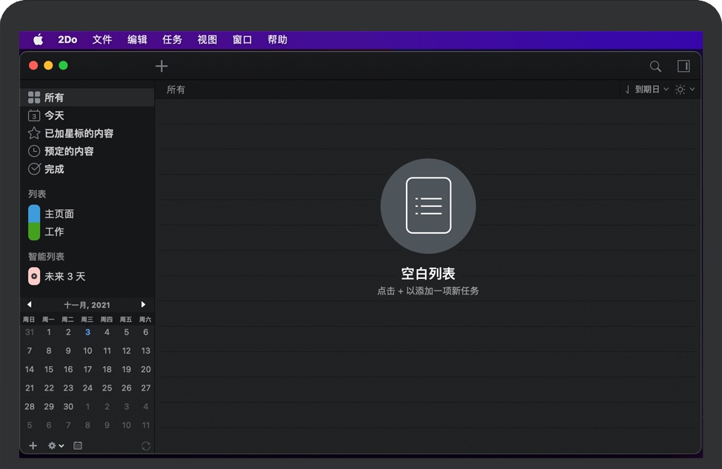Toggle the calendar view icon in bottom bar
The image size is (722, 469).
coord(78,445)
